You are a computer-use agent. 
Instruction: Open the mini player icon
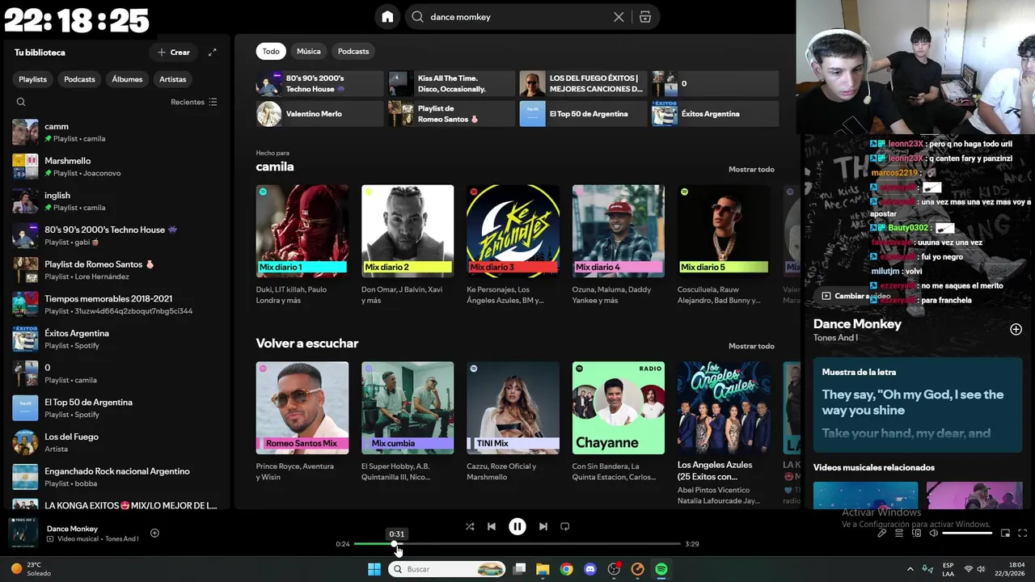point(1005,533)
